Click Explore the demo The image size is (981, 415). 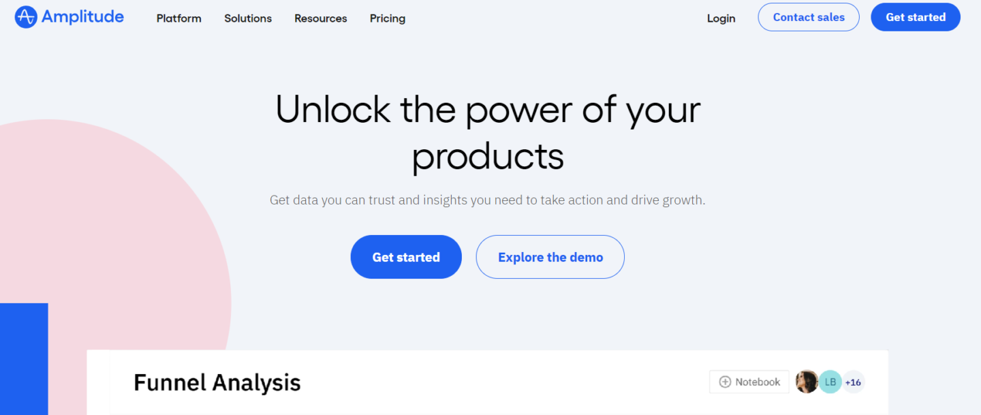pos(550,257)
